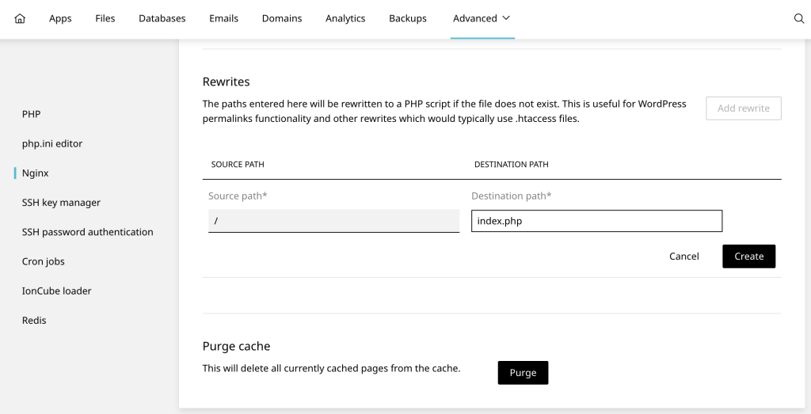Screen dimensions: 811x414
Task: Purge the cached pages
Action: (523, 373)
